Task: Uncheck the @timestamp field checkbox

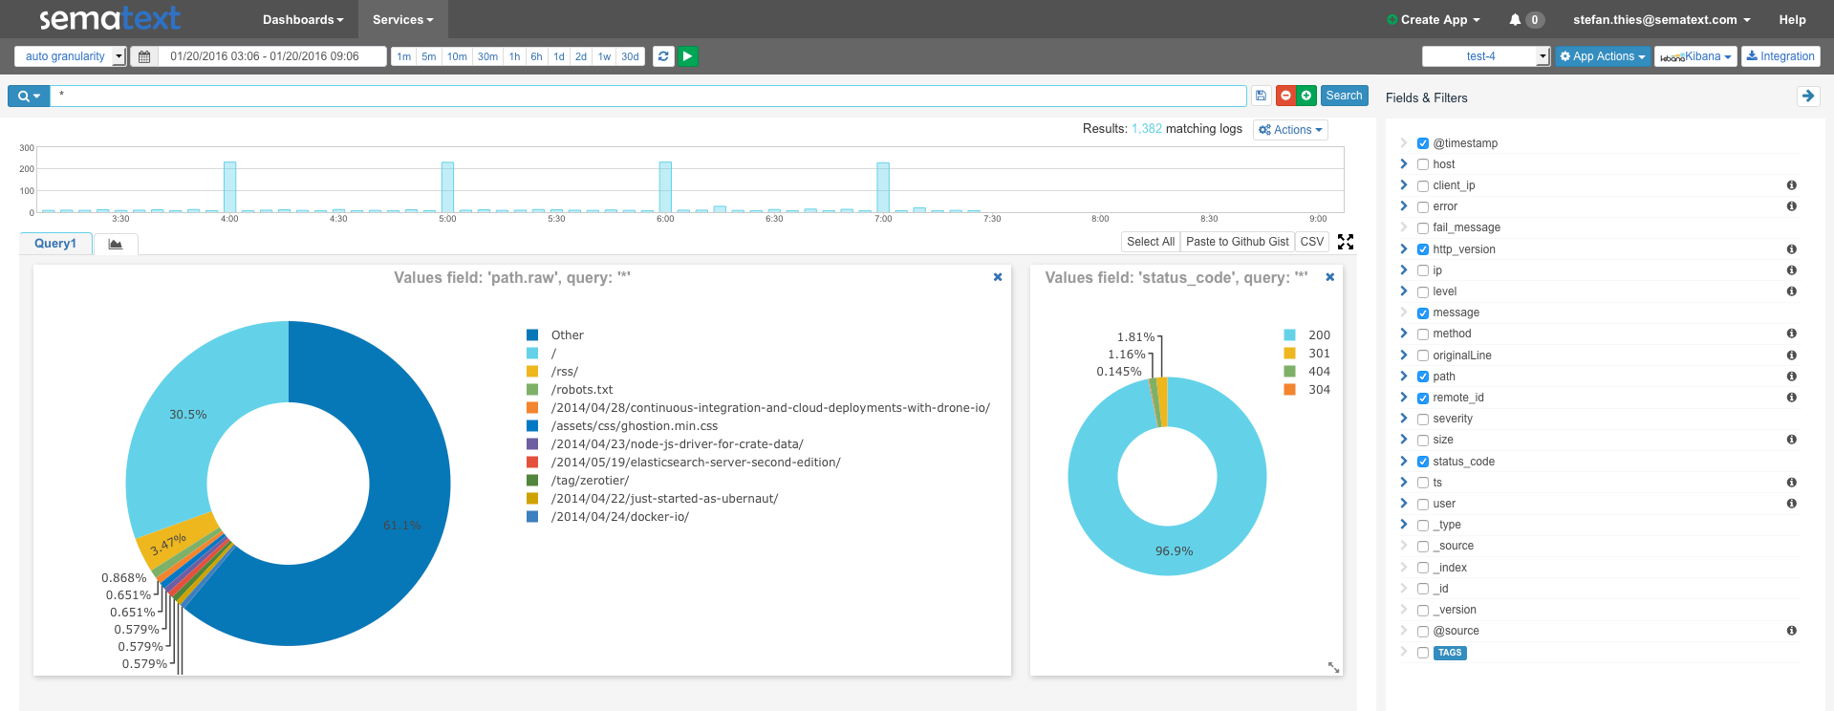Action: 1423,143
